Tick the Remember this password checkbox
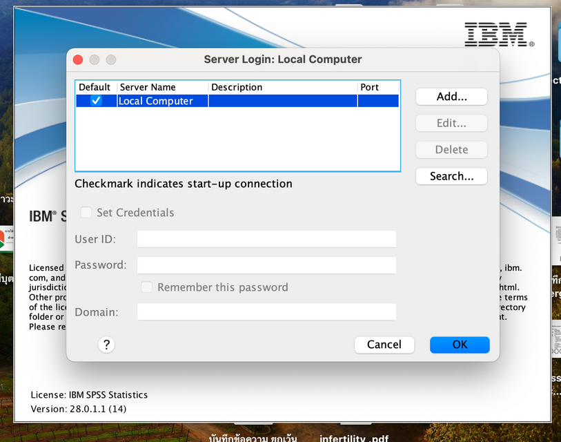561x442 pixels. pos(147,287)
